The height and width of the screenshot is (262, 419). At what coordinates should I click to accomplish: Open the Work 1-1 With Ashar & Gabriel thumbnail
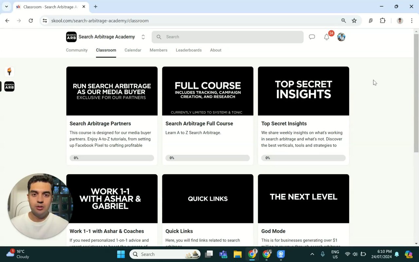(112, 199)
